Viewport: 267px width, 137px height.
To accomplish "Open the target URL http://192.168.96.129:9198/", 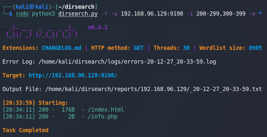I will (73, 75).
